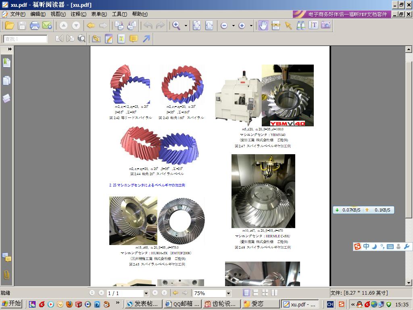Viewport: 413px width, 310px height.
Task: Show hidden quick launch icons chevron
Action: coord(118,303)
